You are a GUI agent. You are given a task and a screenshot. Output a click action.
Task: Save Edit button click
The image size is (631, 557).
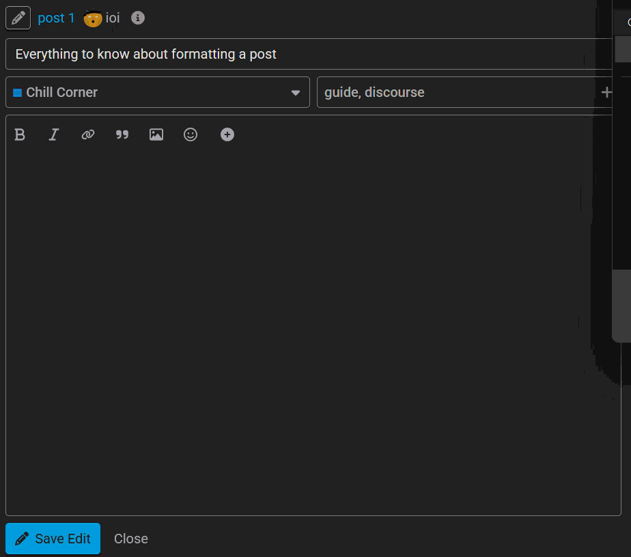[x=53, y=538]
